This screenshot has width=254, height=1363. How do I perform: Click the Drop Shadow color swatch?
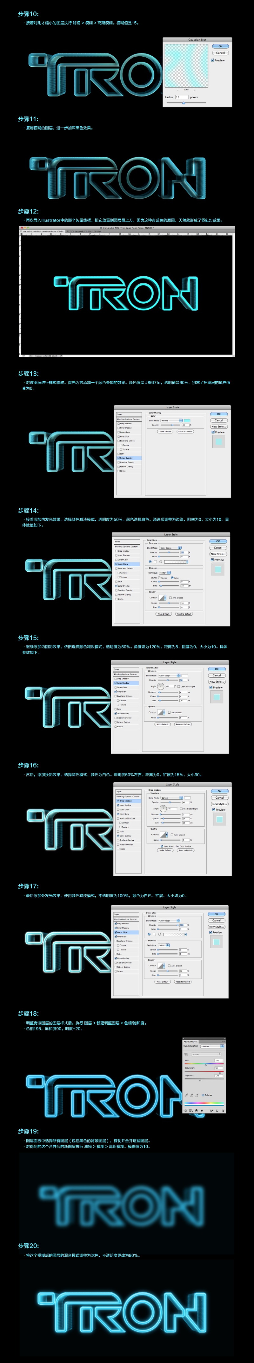tap(187, 798)
